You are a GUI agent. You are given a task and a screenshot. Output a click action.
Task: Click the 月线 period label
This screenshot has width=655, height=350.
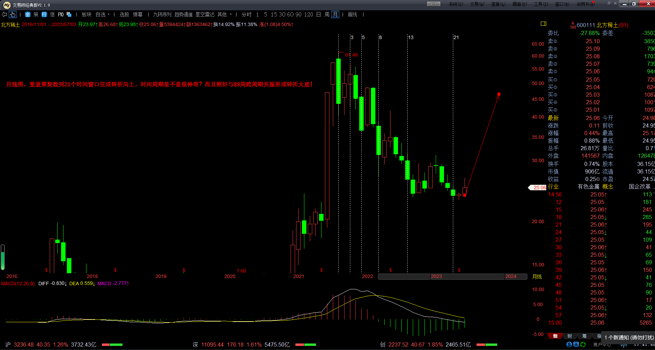click(x=537, y=277)
